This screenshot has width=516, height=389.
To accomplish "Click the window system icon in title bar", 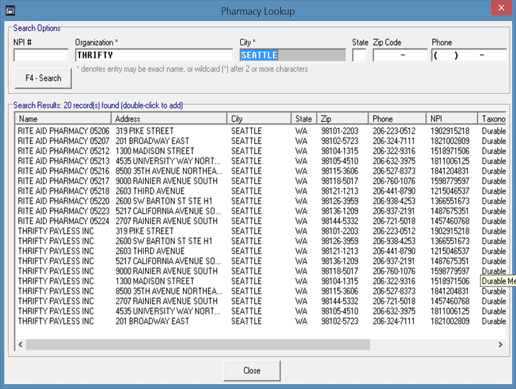I will point(9,10).
